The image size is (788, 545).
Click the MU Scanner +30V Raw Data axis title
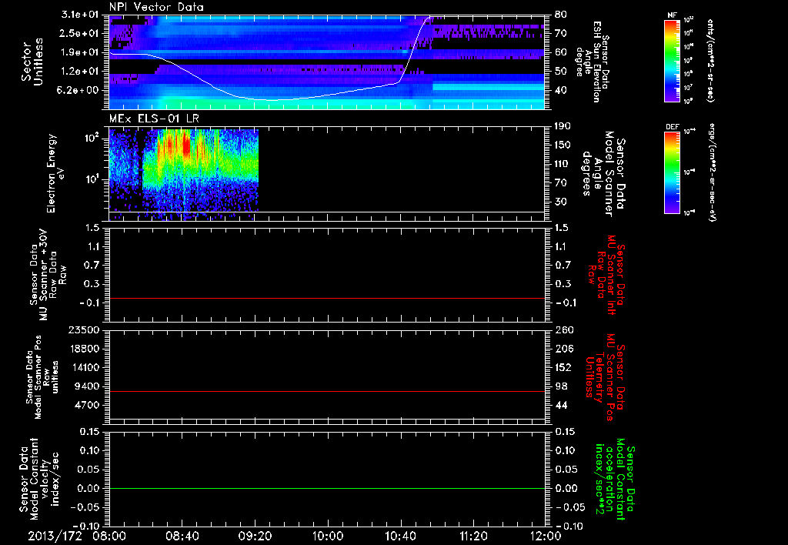tap(47, 274)
